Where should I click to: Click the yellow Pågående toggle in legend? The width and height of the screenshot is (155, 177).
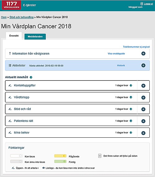60,156
